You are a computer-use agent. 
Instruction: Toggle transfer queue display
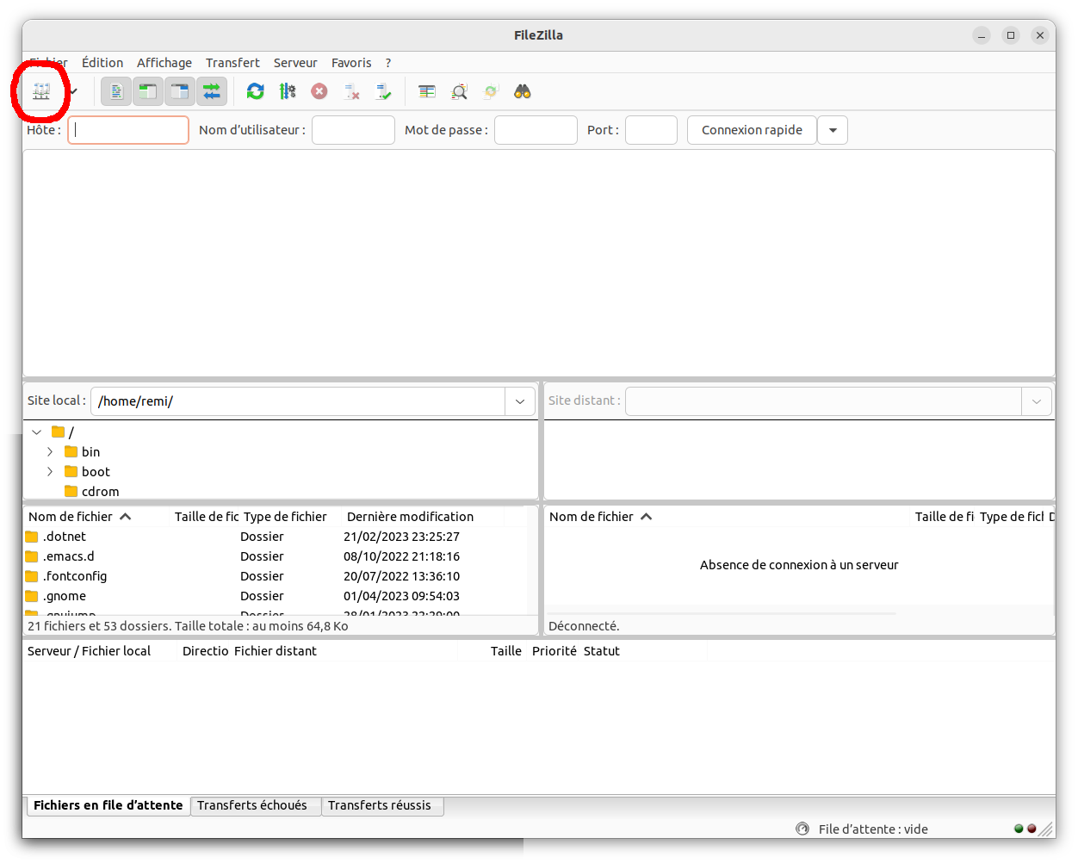tap(212, 91)
